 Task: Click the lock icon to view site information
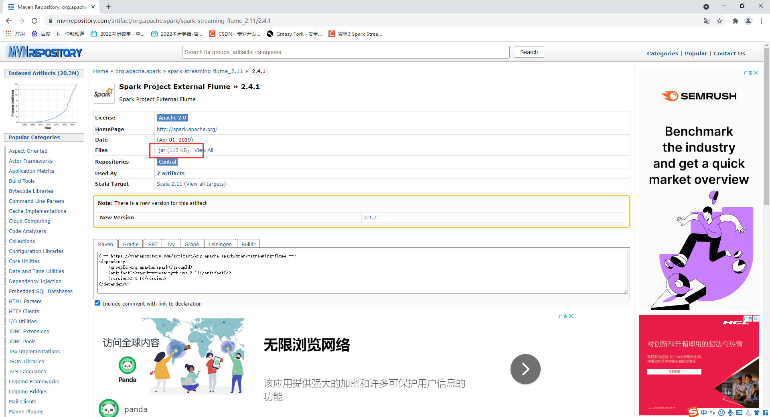pos(51,21)
